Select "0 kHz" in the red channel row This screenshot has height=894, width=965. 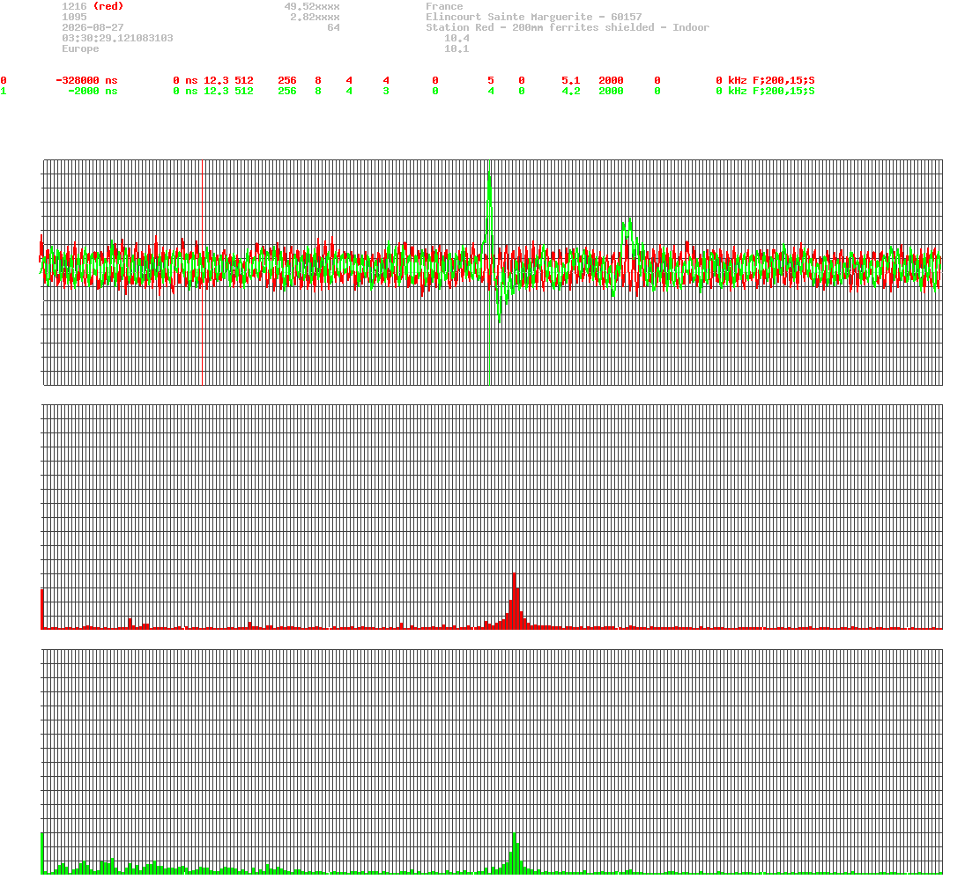point(731,80)
